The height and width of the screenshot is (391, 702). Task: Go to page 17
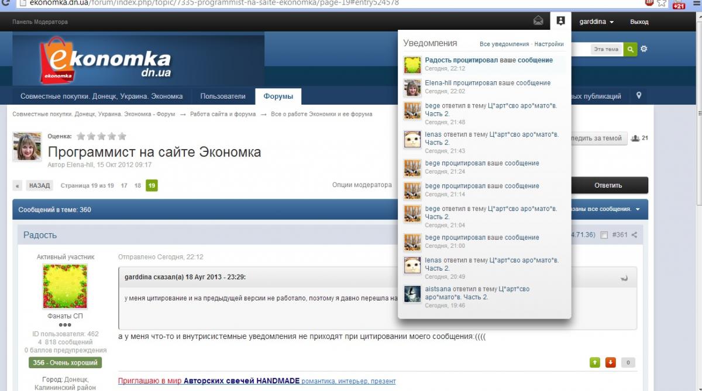click(124, 185)
